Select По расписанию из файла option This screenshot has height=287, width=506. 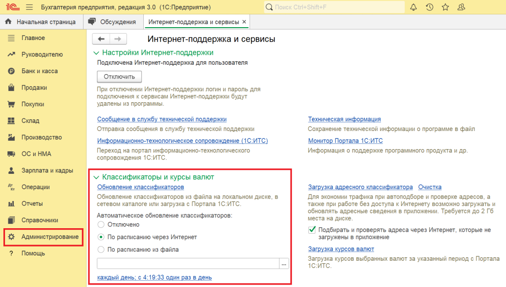[101, 249]
